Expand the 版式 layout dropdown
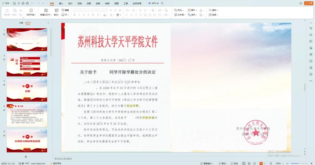Viewport: 315px width, 165px height. (57, 15)
